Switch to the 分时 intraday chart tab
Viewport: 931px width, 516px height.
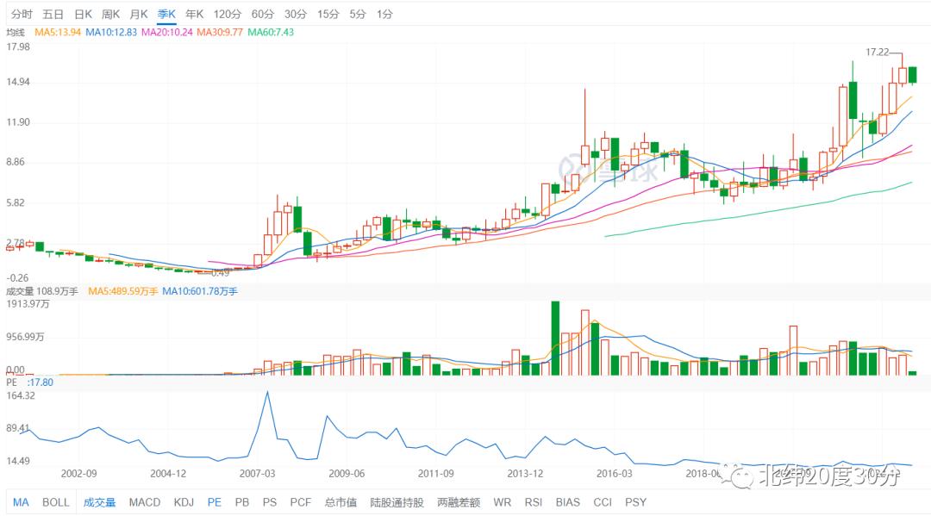[x=22, y=15]
